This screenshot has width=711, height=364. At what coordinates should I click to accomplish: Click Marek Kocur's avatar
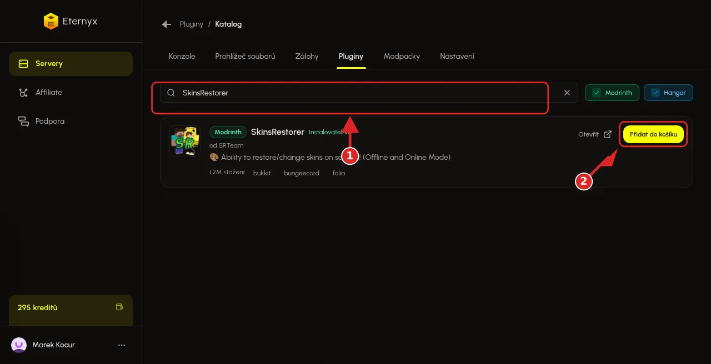(x=19, y=345)
